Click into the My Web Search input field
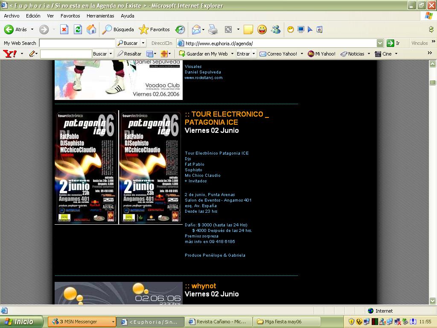437x328 pixels. (x=77, y=43)
